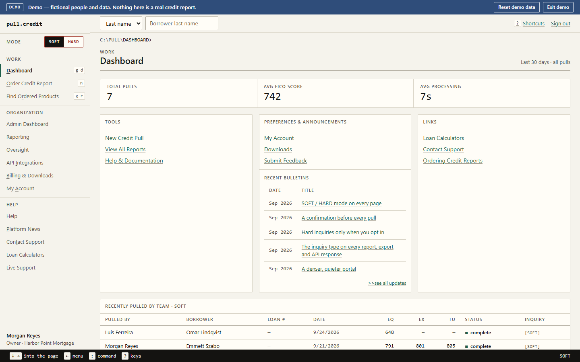Open Help & Documentation link
The width and height of the screenshot is (580, 362).
tap(134, 160)
